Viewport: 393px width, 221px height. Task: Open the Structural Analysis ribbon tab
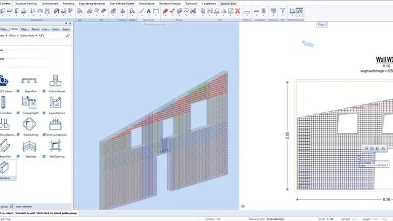tap(169, 4)
